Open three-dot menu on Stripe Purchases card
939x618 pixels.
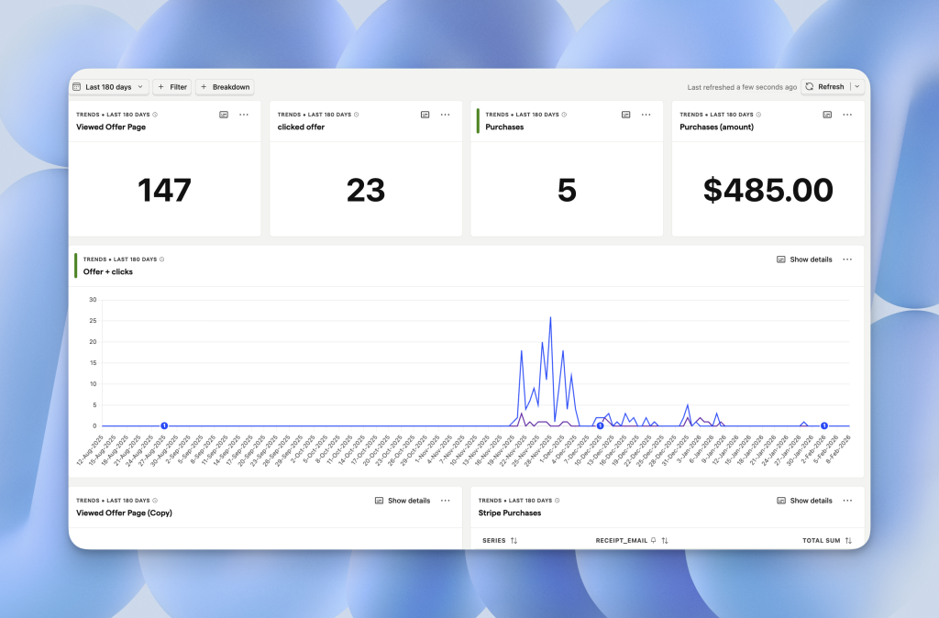pyautogui.click(x=847, y=501)
